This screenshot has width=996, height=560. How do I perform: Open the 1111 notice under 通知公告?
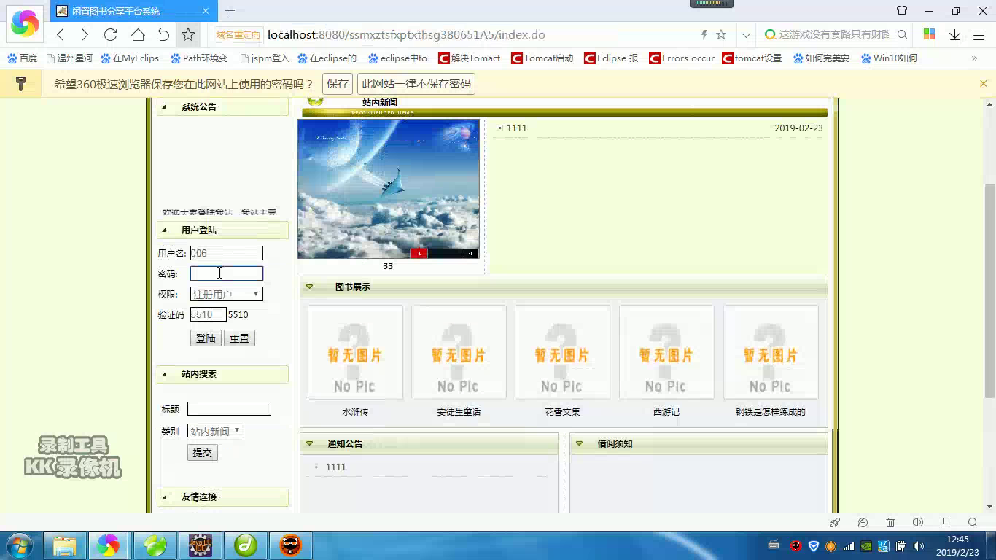[336, 467]
